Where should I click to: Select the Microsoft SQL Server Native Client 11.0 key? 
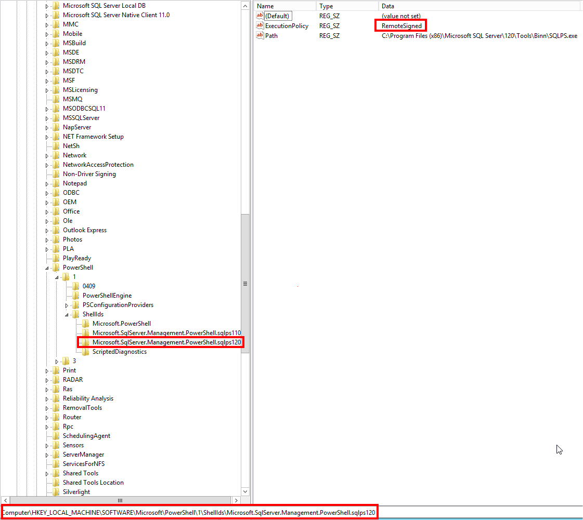116,15
